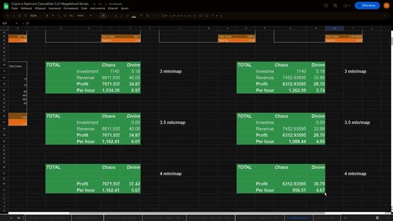Screen dimensions: 393x221
Task: Open the Ajutor menu
Action: (125, 8)
